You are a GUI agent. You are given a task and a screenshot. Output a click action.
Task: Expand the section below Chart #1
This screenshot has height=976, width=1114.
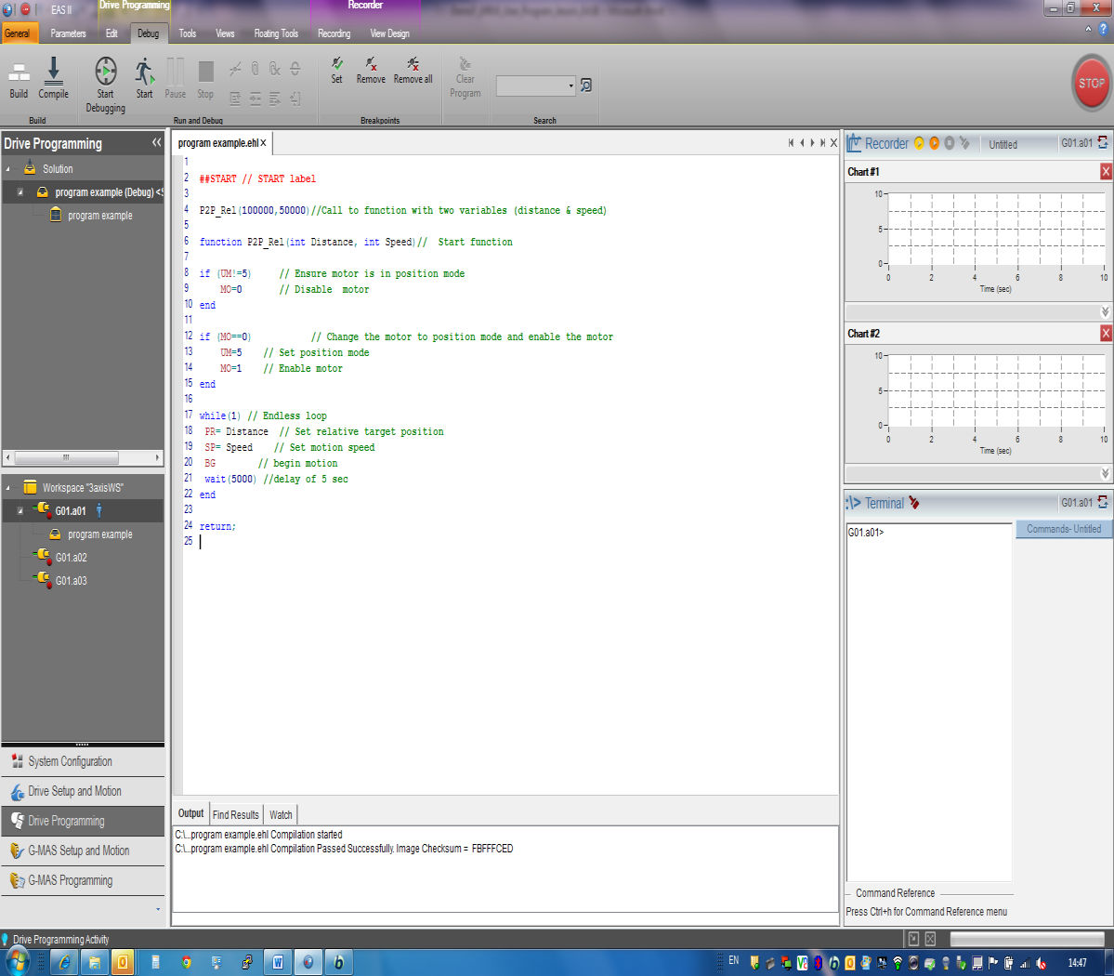1105,312
